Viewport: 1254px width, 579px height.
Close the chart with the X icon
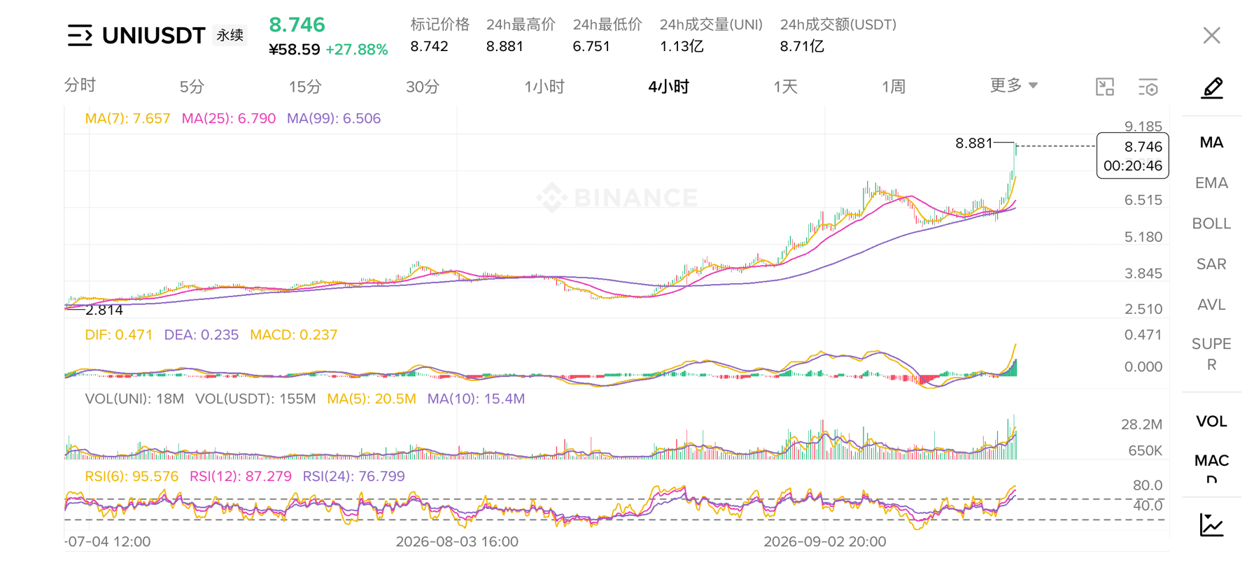point(1212,35)
